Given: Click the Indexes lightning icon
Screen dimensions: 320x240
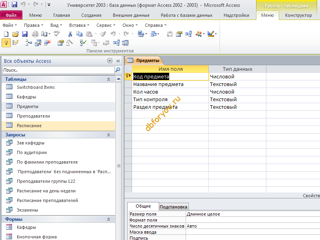Looking at the screenshot, I should [15, 43].
